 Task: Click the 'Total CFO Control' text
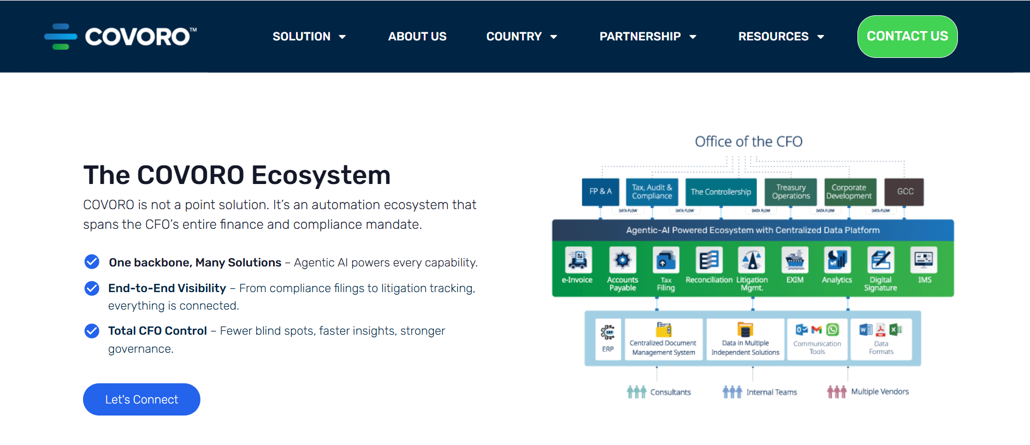[157, 331]
